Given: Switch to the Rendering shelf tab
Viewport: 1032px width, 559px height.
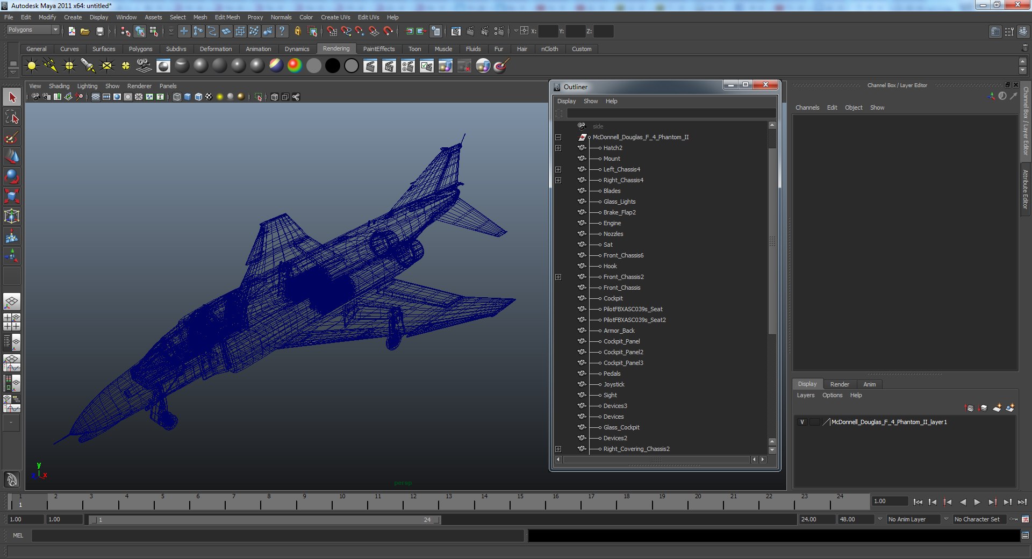Looking at the screenshot, I should click(336, 48).
